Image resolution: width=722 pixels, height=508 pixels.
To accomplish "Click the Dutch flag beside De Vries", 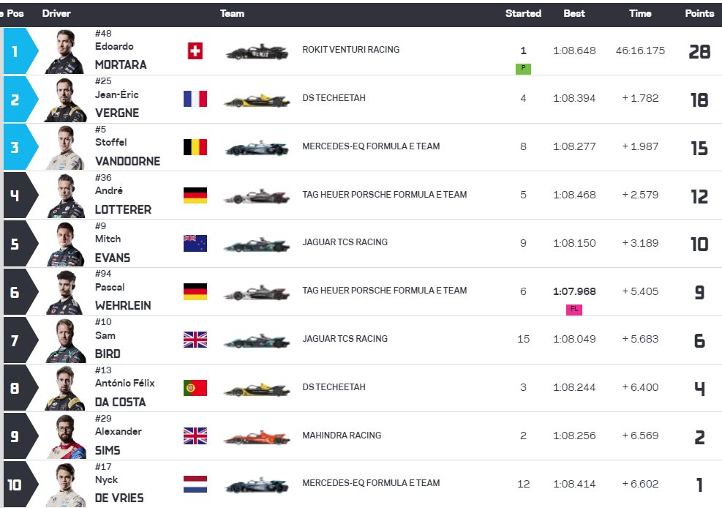I will point(195,484).
